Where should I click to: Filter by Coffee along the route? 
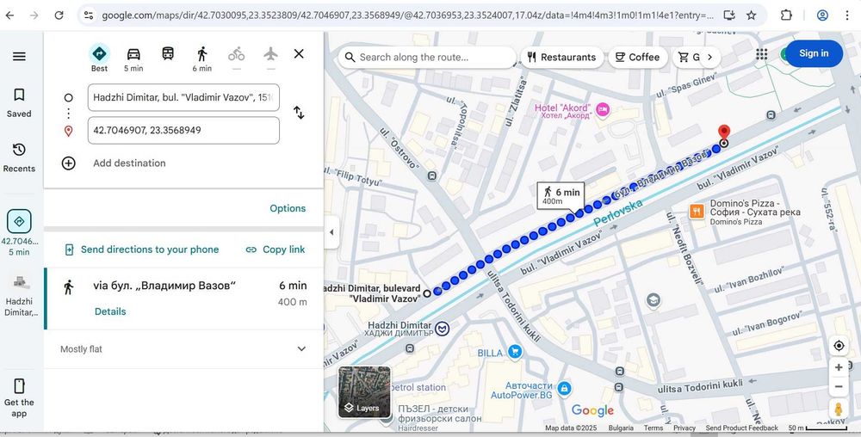click(636, 58)
